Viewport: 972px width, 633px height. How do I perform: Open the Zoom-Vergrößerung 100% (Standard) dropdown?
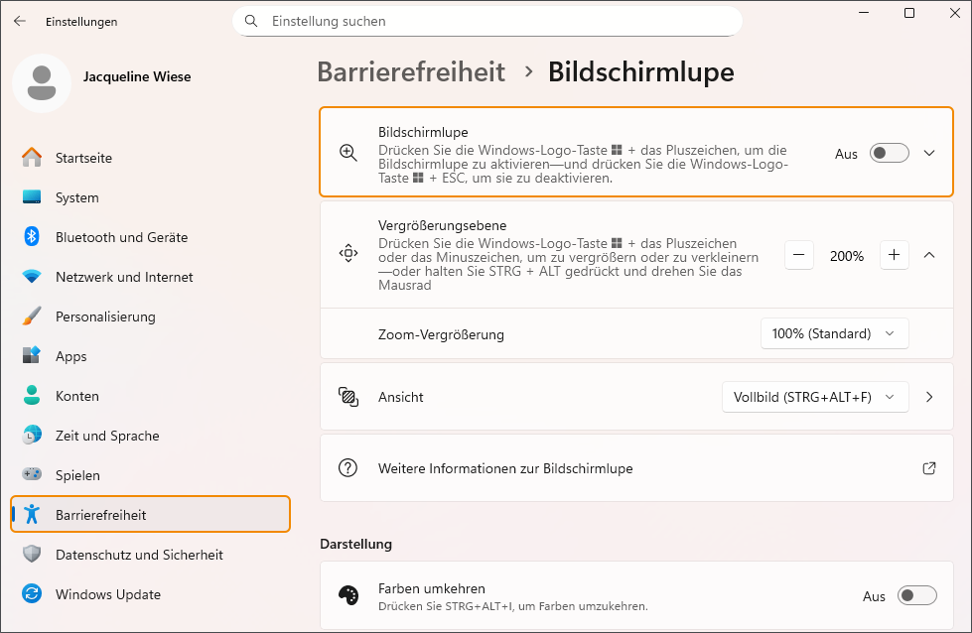[x=834, y=334]
